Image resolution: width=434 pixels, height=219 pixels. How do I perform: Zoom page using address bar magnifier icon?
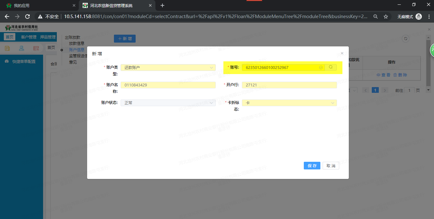(x=376, y=17)
